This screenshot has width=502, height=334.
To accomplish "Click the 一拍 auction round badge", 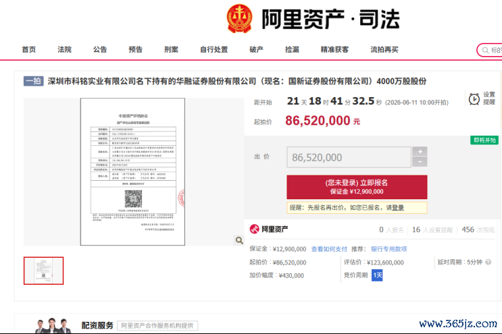I will point(33,81).
